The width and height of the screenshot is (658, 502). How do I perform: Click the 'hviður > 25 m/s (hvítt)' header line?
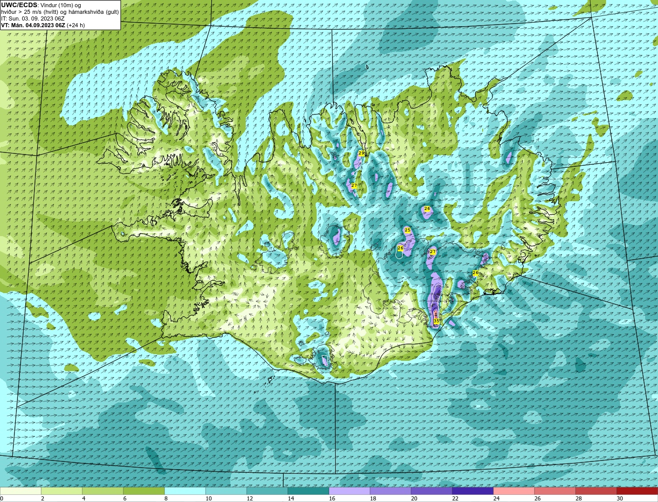point(60,12)
